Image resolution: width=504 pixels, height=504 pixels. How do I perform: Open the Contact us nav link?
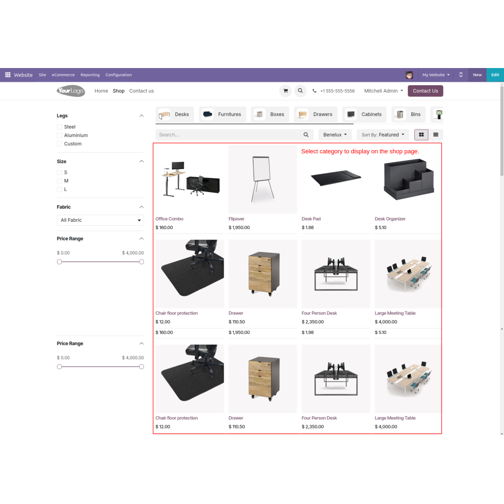click(142, 91)
